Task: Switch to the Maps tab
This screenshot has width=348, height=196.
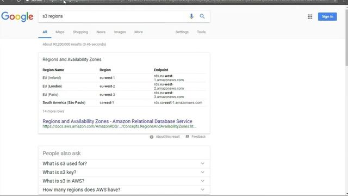Action: coord(60,32)
